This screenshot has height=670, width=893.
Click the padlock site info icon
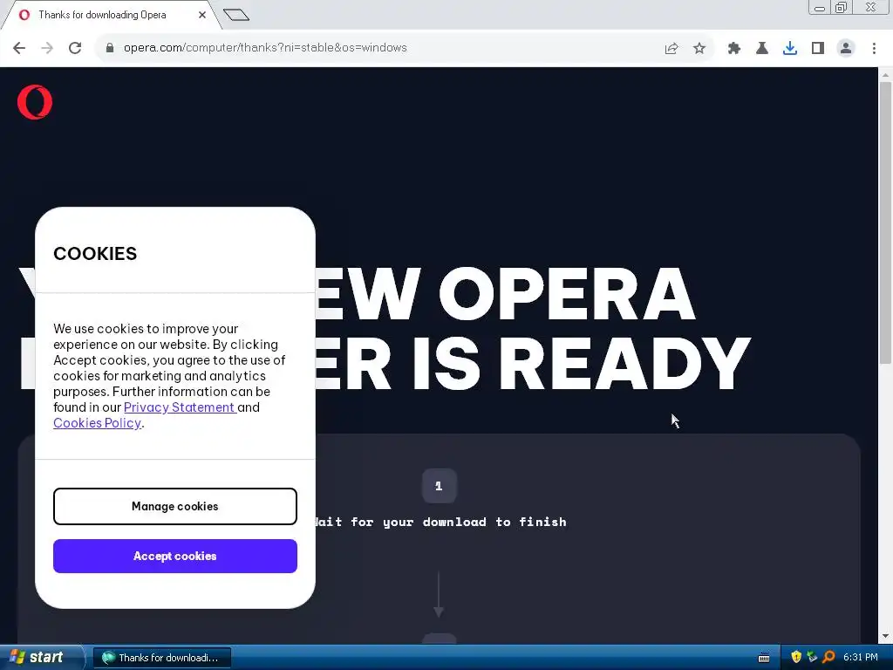click(x=110, y=48)
